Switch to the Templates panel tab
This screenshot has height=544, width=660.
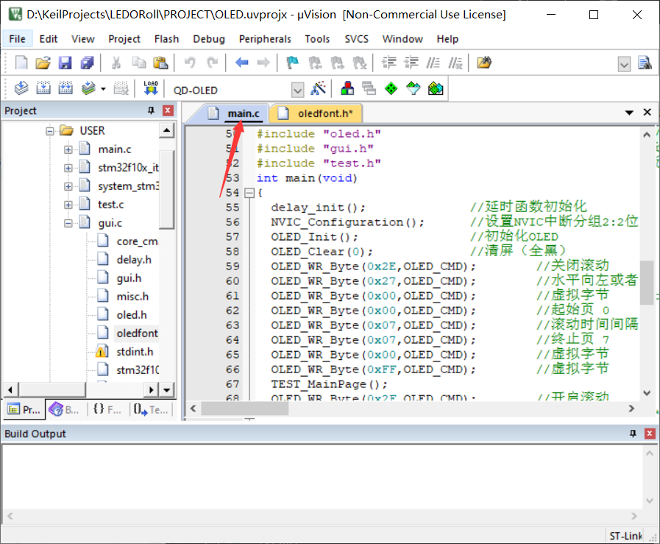(x=151, y=409)
